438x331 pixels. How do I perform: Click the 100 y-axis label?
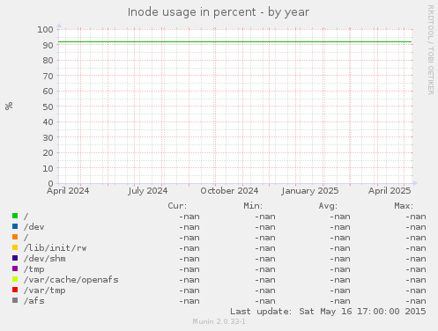[45, 29]
